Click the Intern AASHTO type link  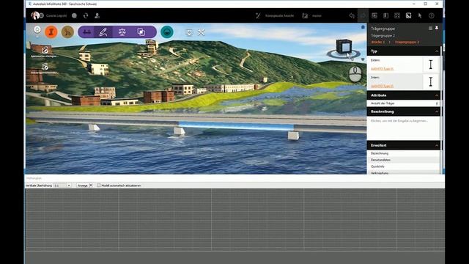point(382,87)
